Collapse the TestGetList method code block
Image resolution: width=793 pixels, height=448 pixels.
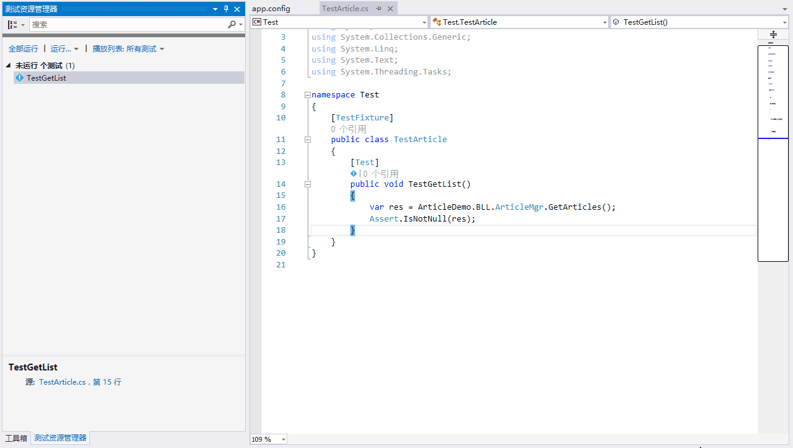(x=307, y=184)
